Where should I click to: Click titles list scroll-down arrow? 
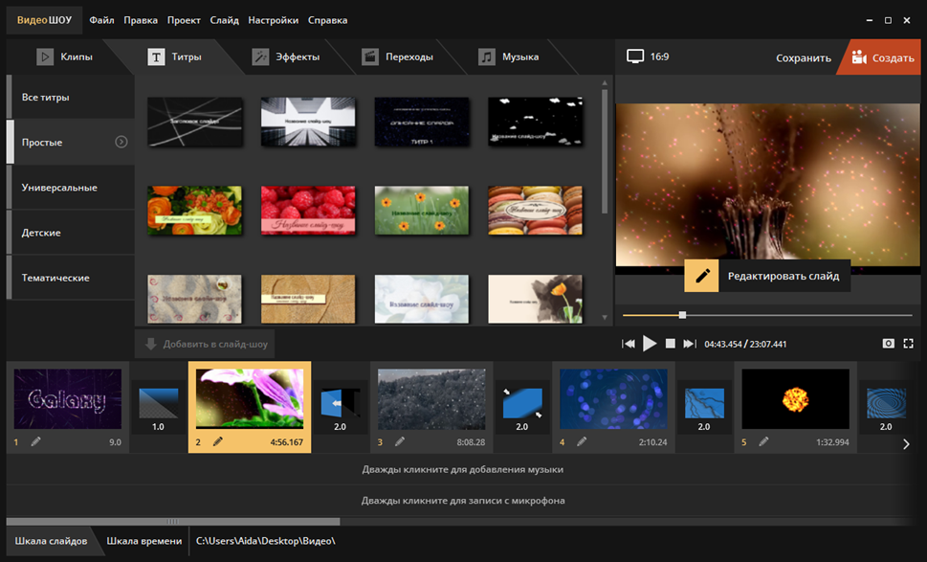(605, 318)
